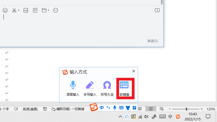217x122 pixels.
Task: Click the scissors screenshot tool
Action: (x=14, y=10)
